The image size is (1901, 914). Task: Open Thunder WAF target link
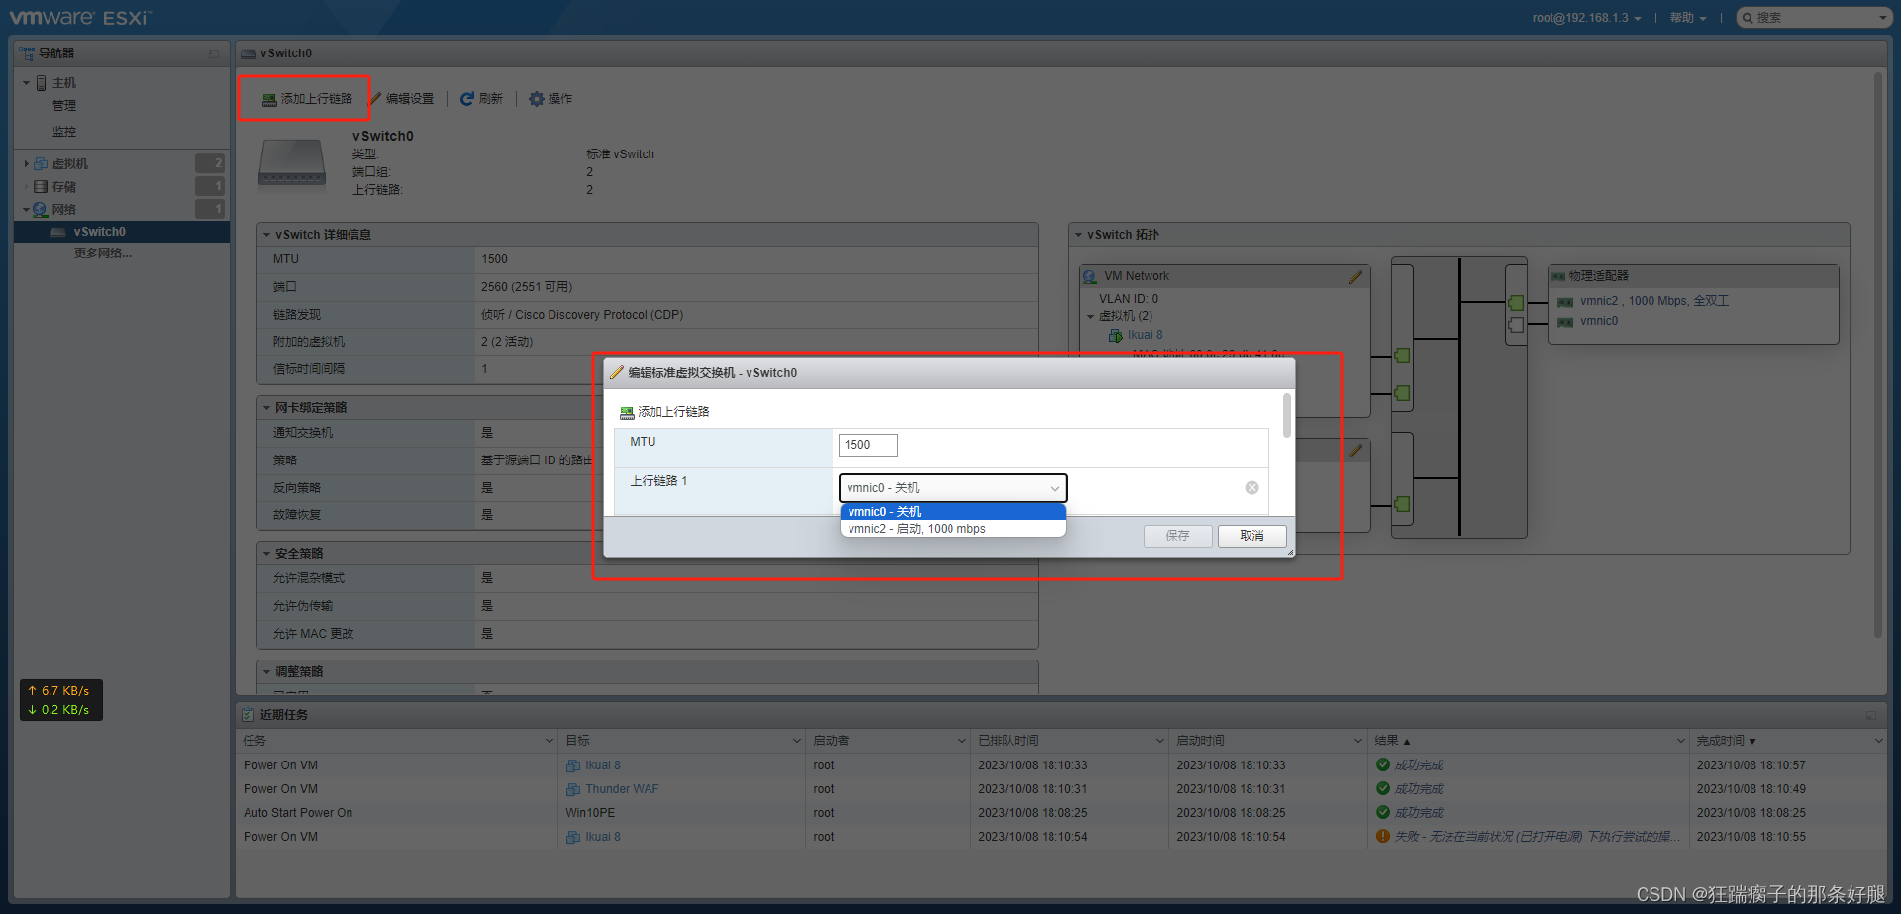(x=622, y=789)
